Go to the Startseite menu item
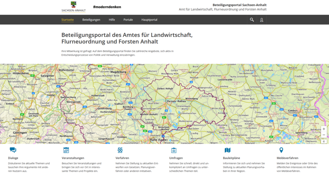Viewport: 329px width, 178px height. 67,20
